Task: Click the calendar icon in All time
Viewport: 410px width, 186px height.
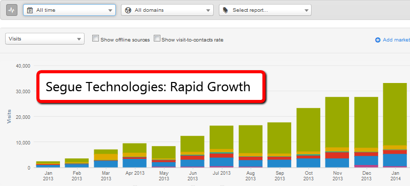Action: [x=30, y=10]
